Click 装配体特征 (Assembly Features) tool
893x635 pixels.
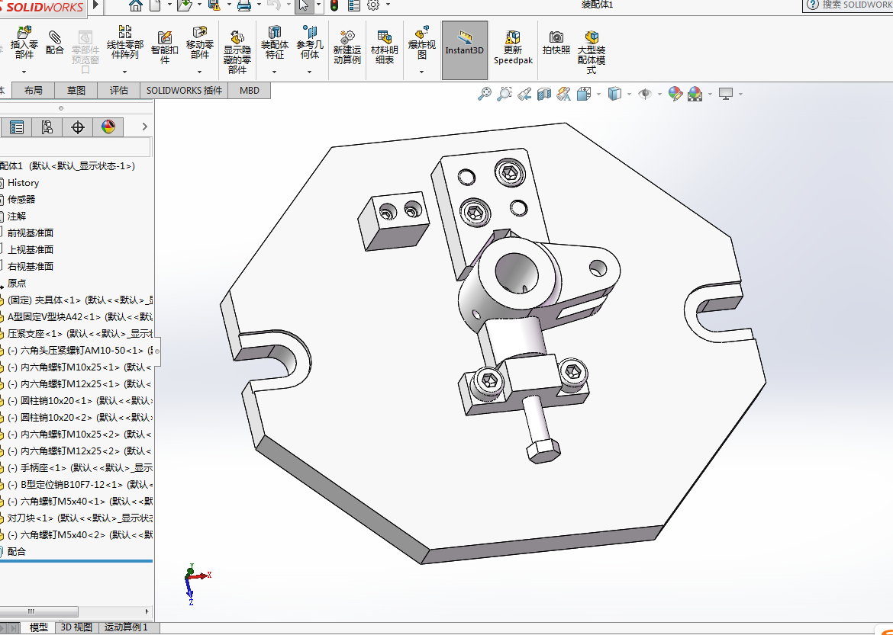(275, 43)
